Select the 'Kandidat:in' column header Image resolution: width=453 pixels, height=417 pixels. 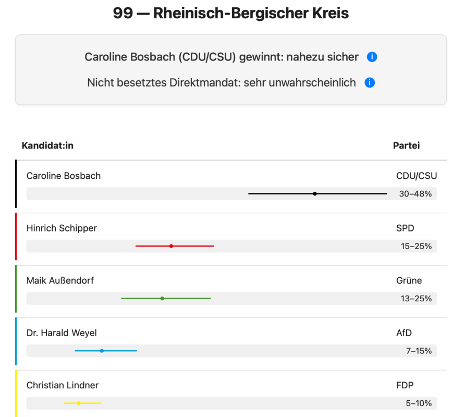point(47,145)
